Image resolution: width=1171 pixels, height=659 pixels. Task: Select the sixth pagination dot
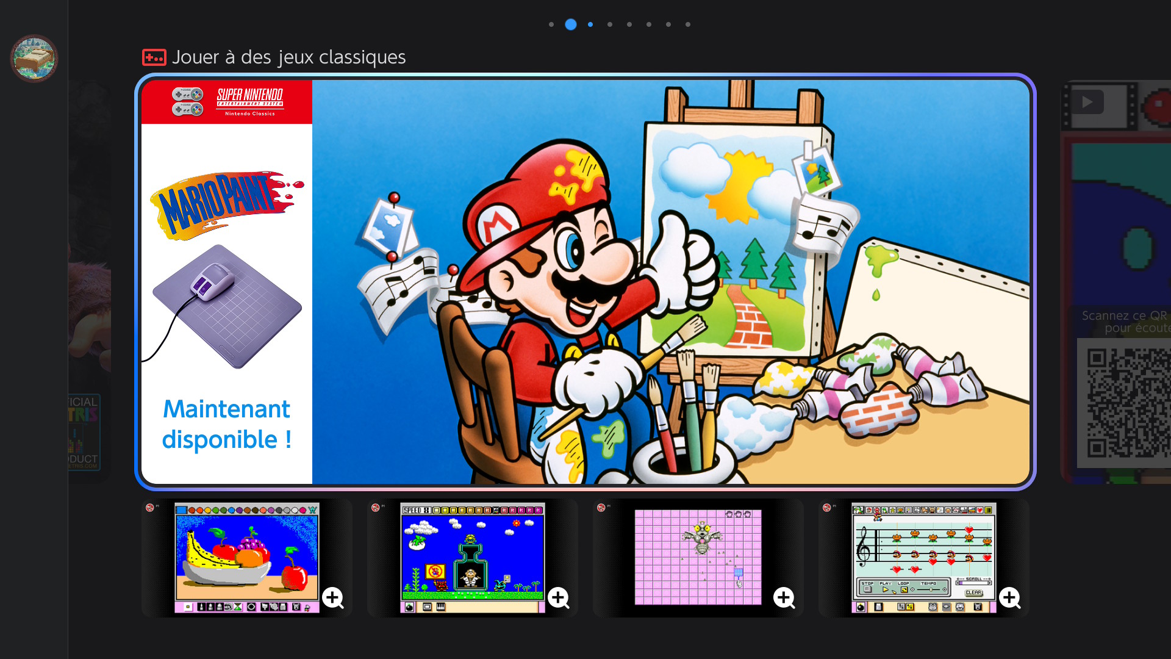pos(649,24)
